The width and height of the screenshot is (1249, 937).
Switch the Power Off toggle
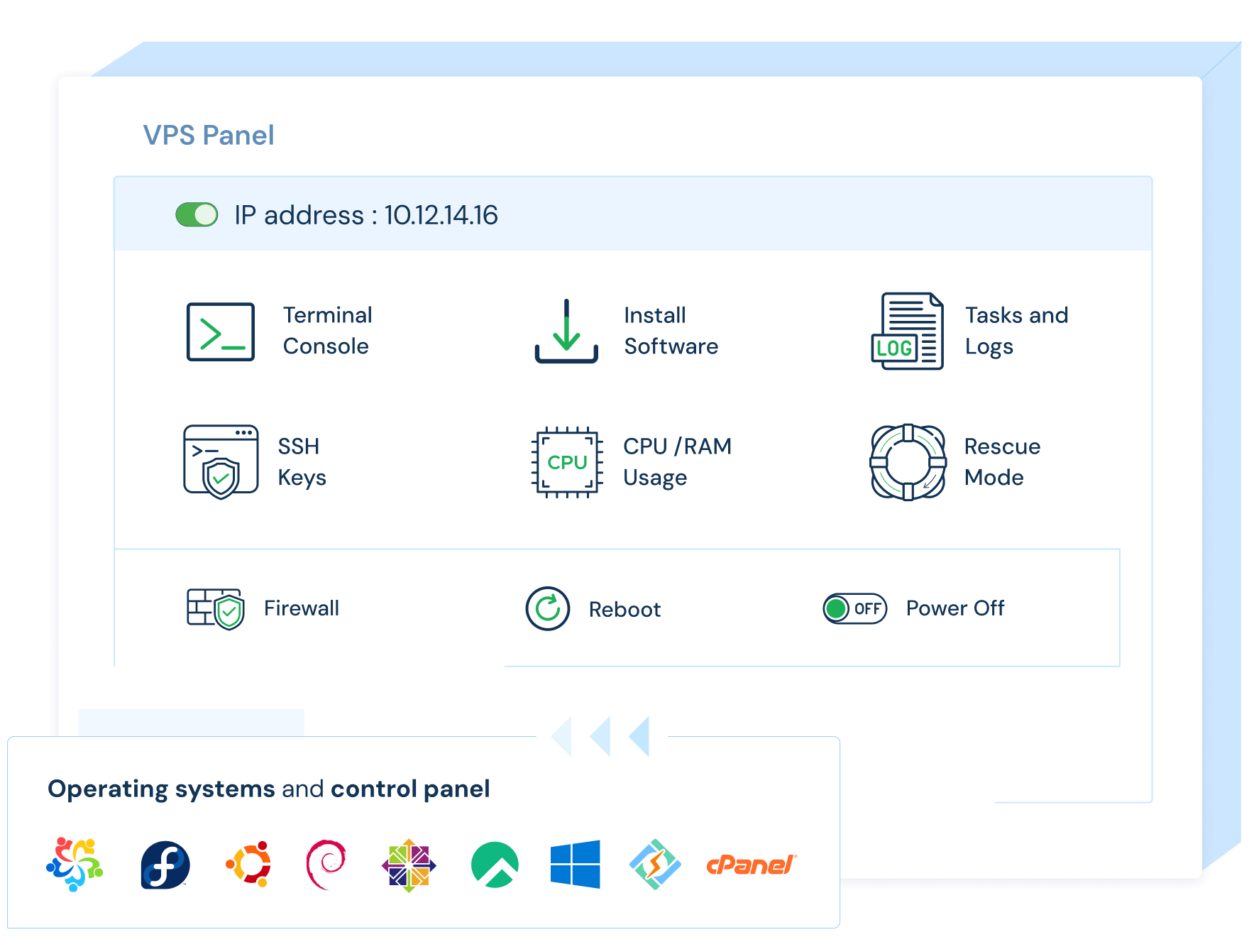(854, 608)
